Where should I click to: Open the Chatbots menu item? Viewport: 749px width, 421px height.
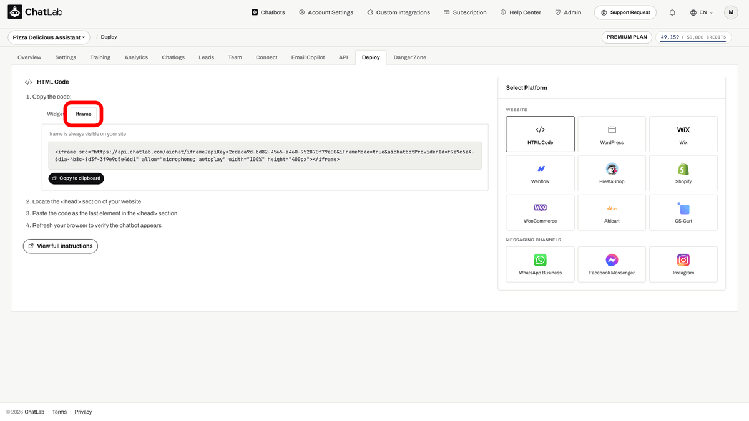point(268,12)
